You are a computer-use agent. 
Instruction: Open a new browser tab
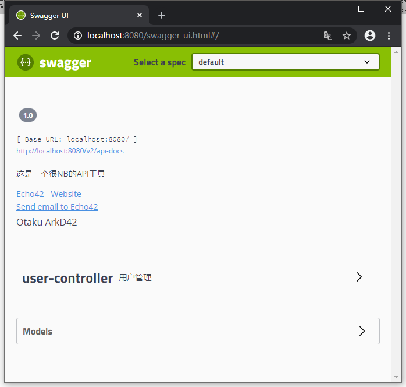(162, 15)
